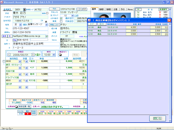Select patient row 青山 昭代 1990
174x130 pixels.
[x=152, y=15]
